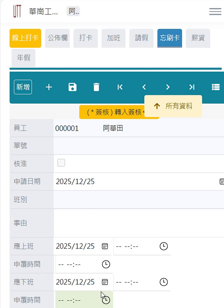Open clock picker for 應下班 time

(164, 282)
